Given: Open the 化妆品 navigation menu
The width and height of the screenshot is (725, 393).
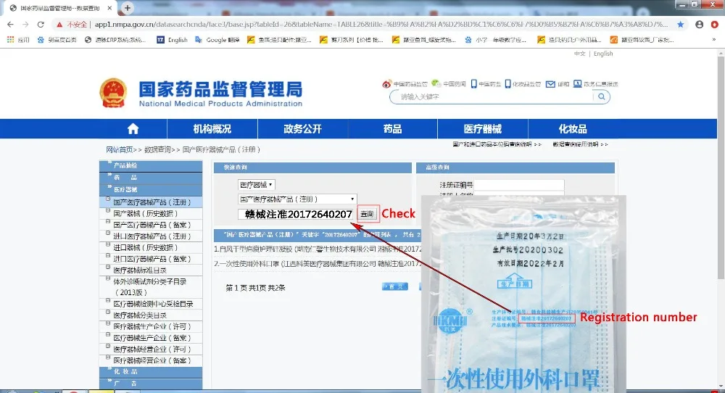Looking at the screenshot, I should 573,129.
